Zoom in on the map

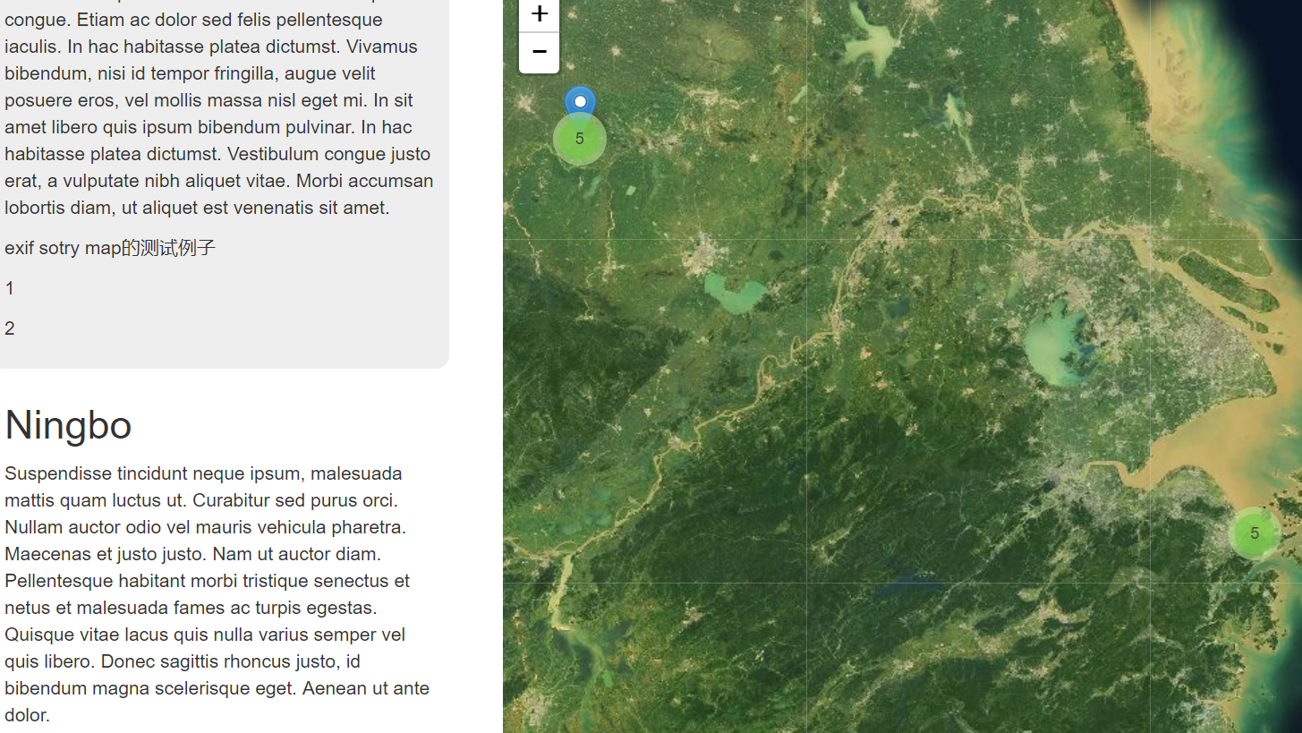539,14
